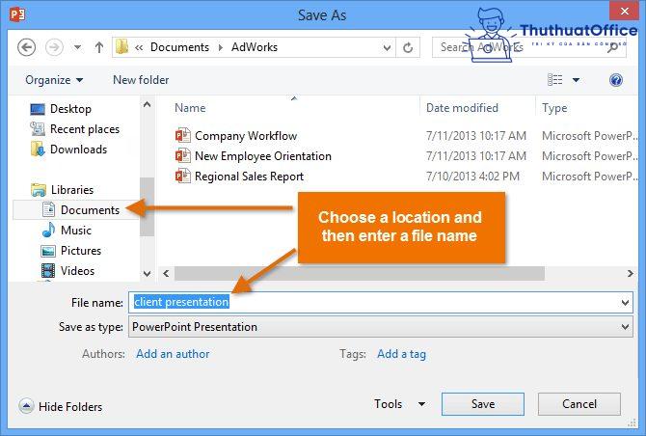Click Add a tag link
This screenshot has width=646, height=436.
[401, 354]
